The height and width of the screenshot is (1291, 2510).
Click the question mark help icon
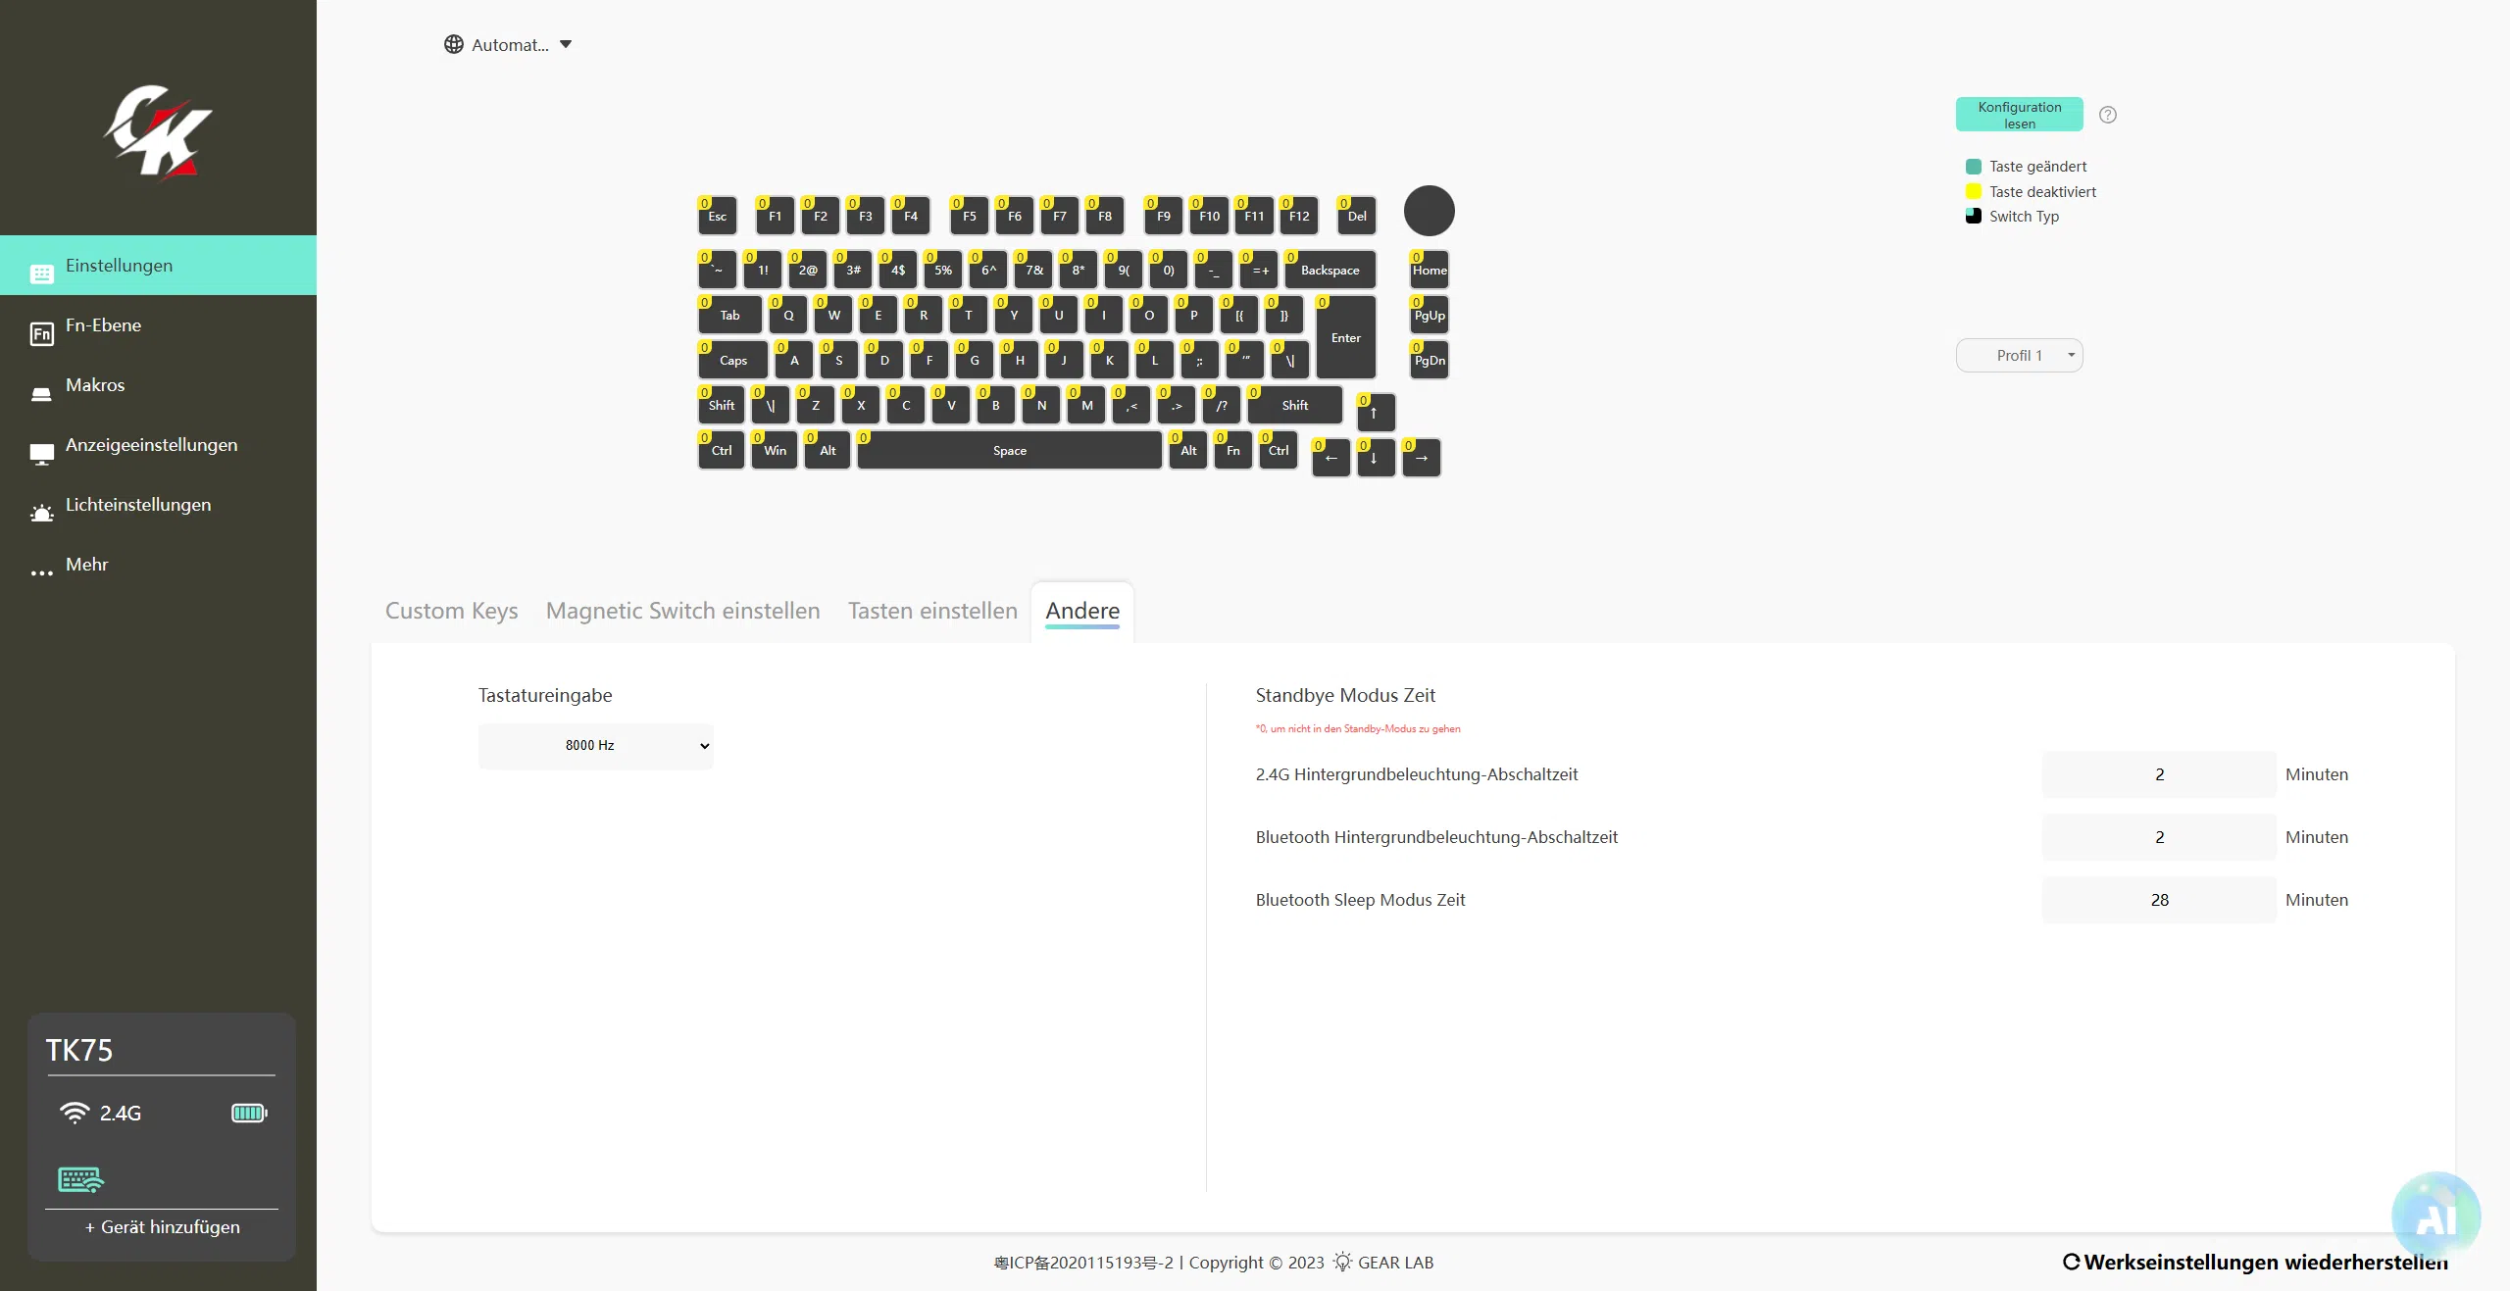tap(2107, 115)
